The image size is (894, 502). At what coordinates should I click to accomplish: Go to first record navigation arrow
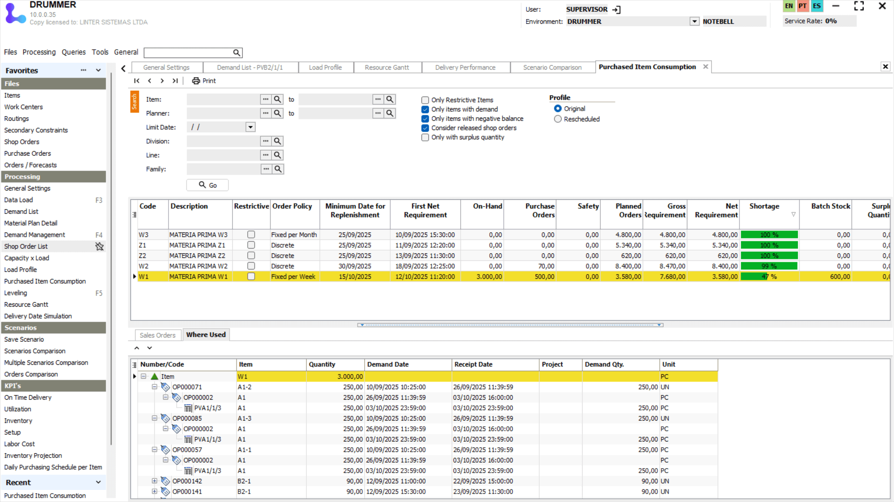click(x=137, y=81)
